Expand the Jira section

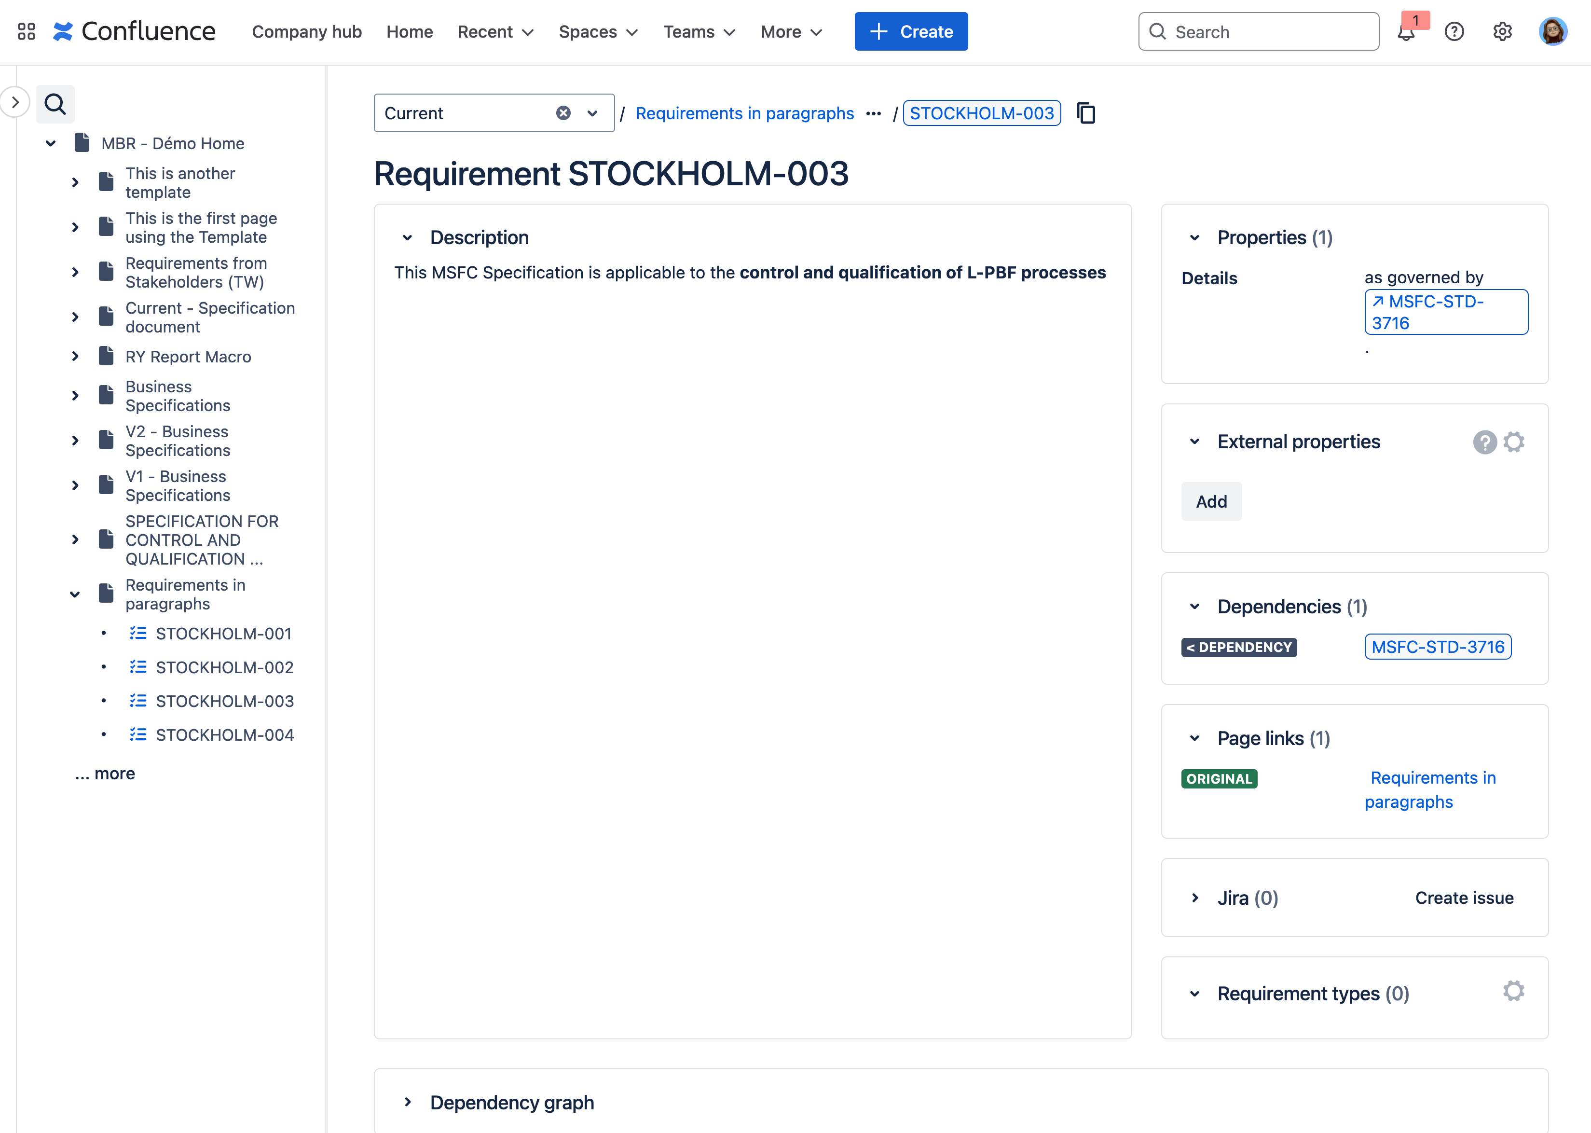1195,898
